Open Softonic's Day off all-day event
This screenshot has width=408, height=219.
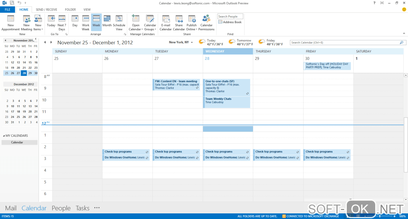(327, 66)
